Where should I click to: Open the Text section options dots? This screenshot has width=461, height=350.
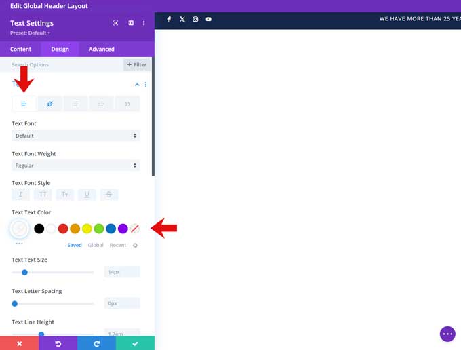(146, 85)
